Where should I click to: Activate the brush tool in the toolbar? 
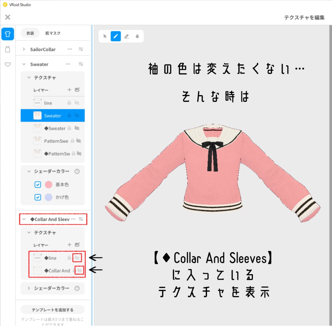pos(115,36)
